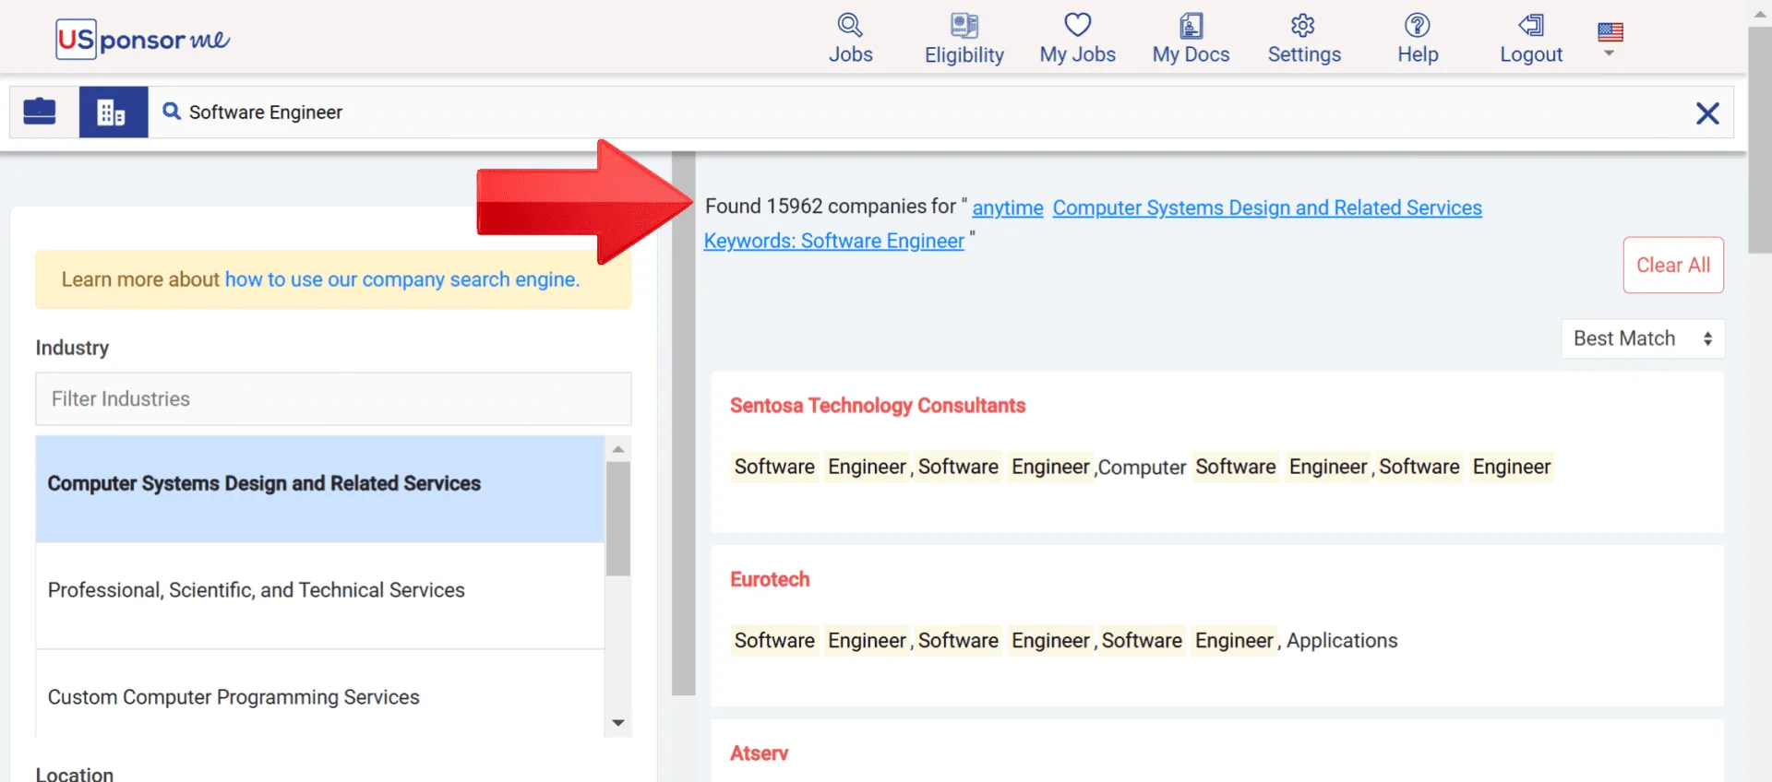Image resolution: width=1772 pixels, height=782 pixels.
Task: Open Sentosa Technology Consultants company
Action: pos(878,406)
